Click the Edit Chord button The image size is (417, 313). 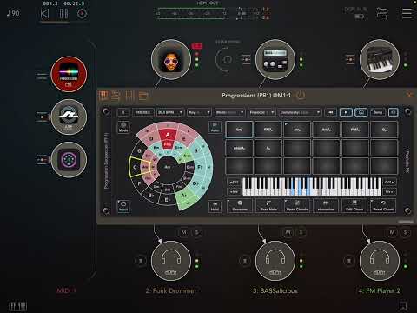(354, 206)
